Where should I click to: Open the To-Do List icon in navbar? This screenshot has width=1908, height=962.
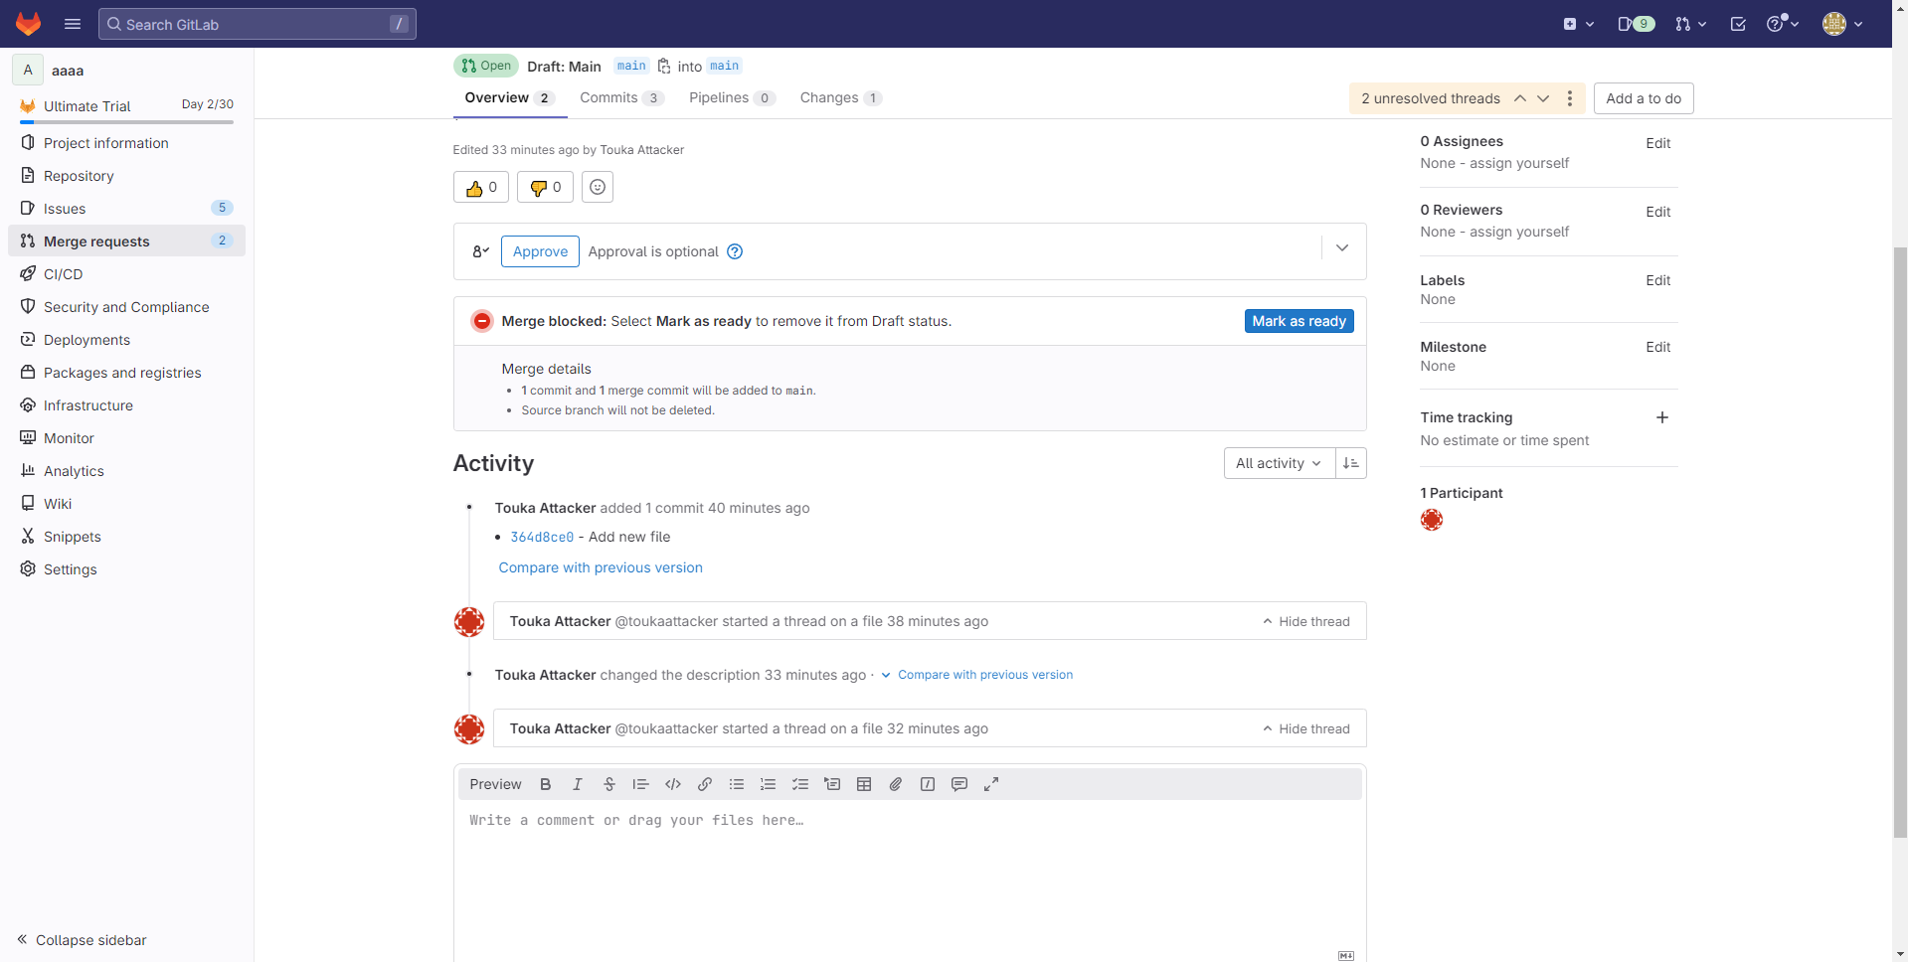point(1738,24)
